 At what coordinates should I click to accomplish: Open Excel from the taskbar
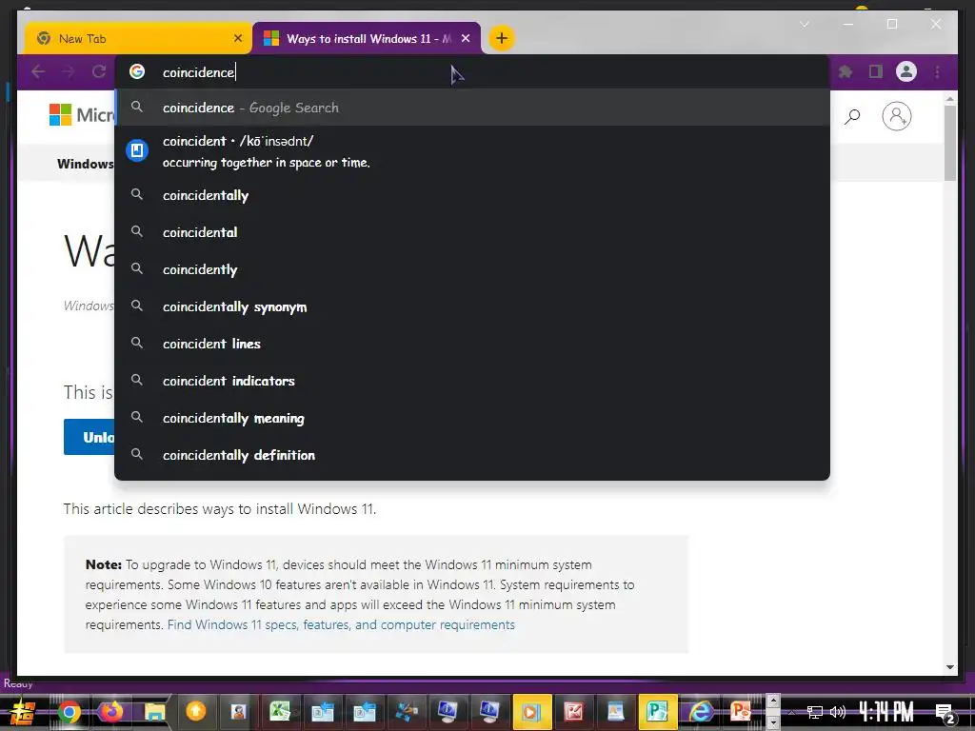click(x=281, y=711)
